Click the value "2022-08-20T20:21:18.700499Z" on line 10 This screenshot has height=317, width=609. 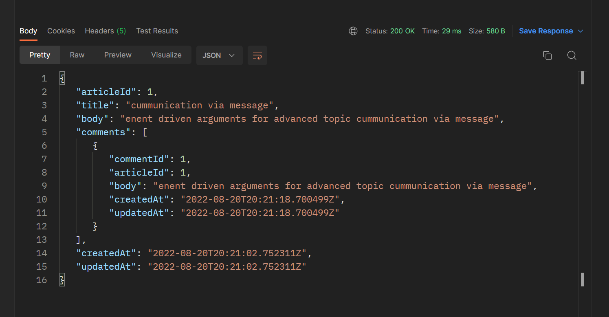click(x=260, y=199)
